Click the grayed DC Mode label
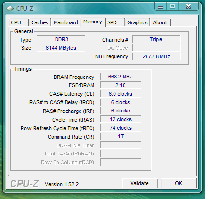Screen dimensions: 205x199 point(118,48)
